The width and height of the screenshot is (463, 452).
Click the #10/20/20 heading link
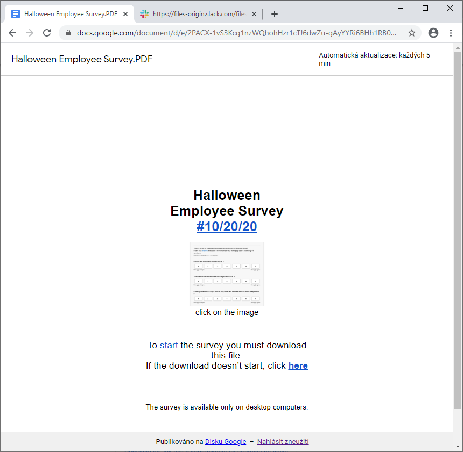pos(227,226)
